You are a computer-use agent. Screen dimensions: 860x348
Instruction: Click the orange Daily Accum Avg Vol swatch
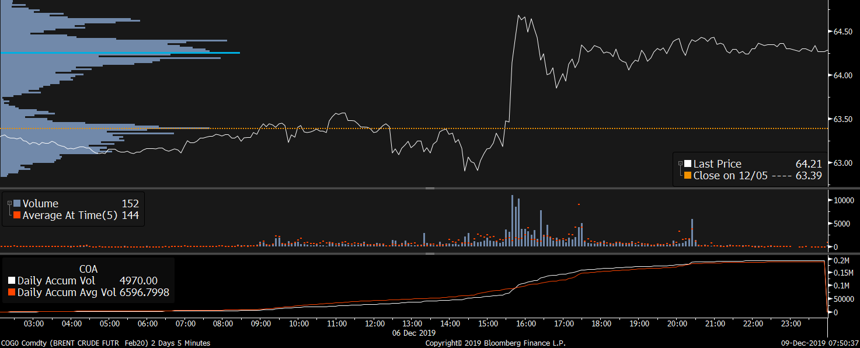(12, 293)
